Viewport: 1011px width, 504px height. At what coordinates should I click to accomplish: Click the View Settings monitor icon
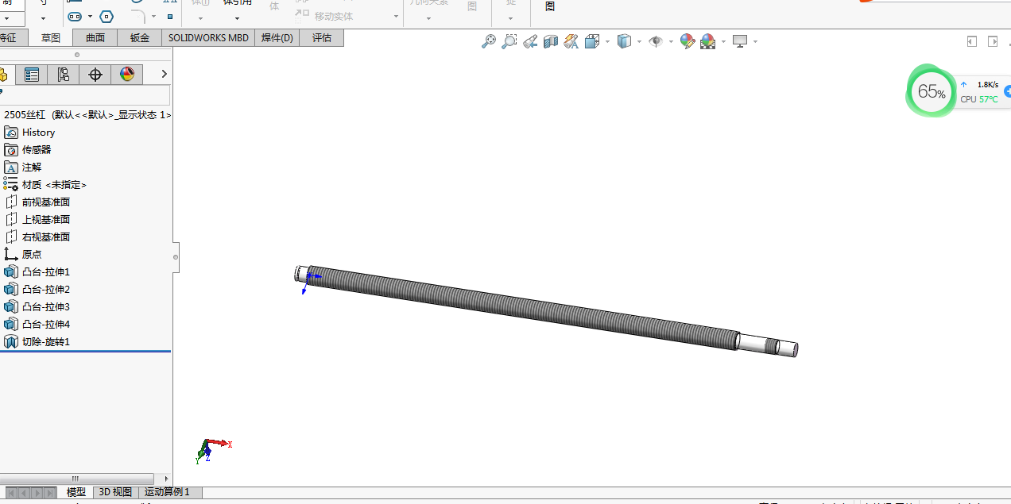tap(740, 41)
